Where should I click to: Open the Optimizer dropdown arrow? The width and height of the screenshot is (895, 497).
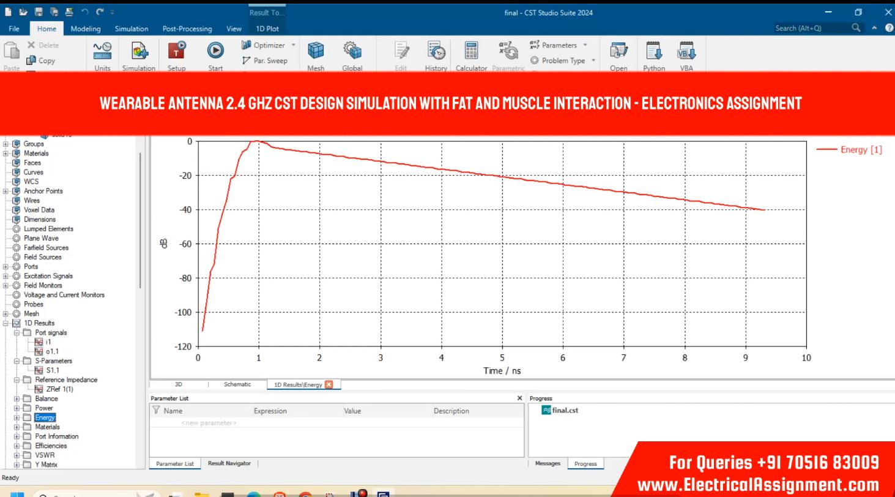293,45
